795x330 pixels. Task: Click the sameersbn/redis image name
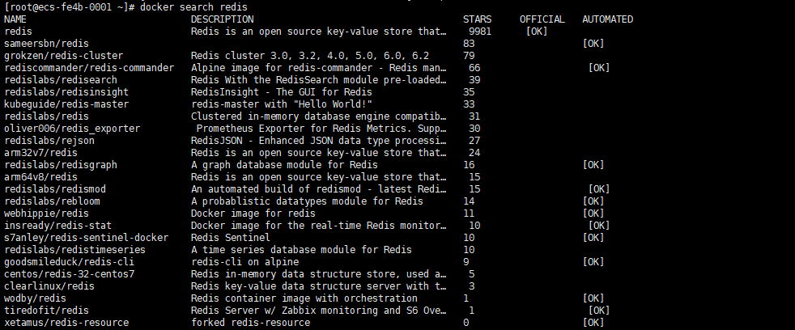46,44
